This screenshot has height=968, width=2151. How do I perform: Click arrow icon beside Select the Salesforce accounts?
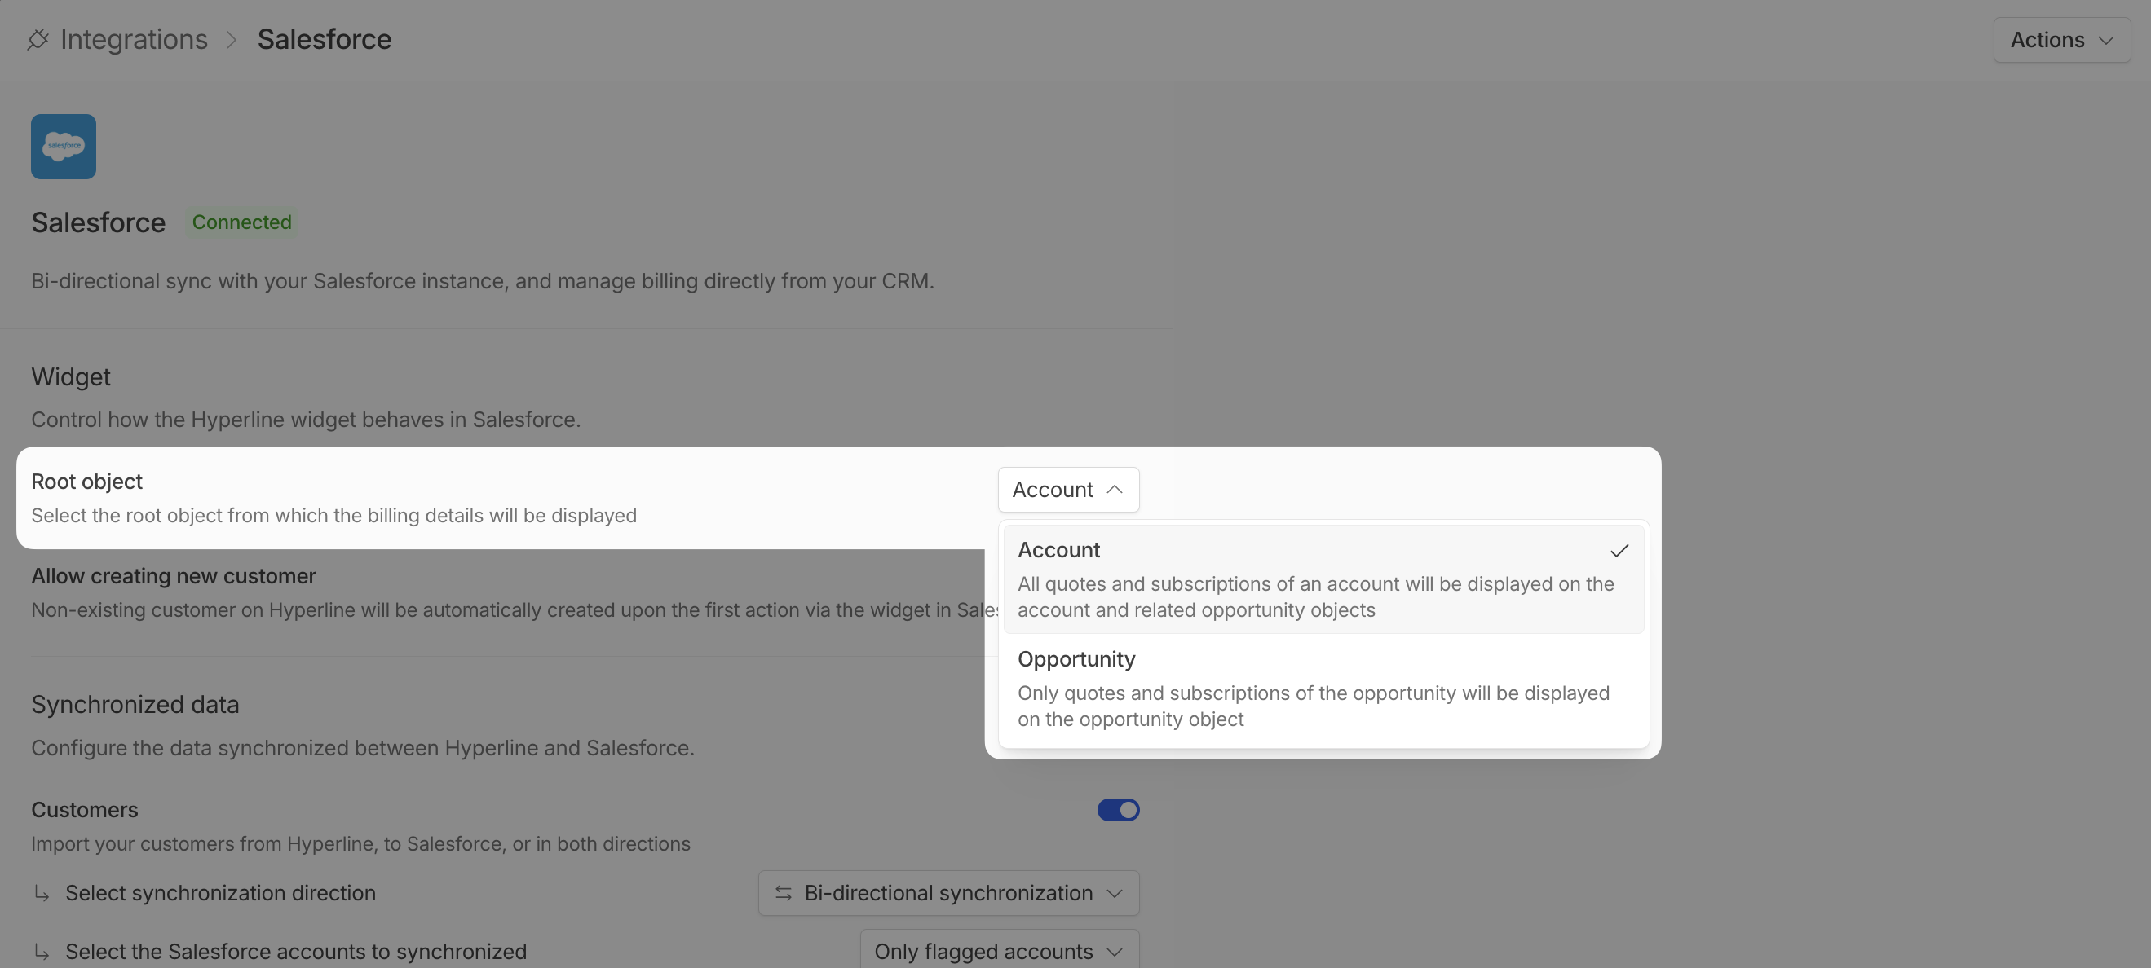(x=42, y=952)
